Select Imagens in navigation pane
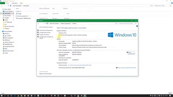The width and height of the screenshot is (173, 97). tap(7, 18)
